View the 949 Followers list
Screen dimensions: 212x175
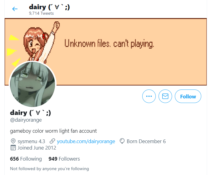pos(64,159)
